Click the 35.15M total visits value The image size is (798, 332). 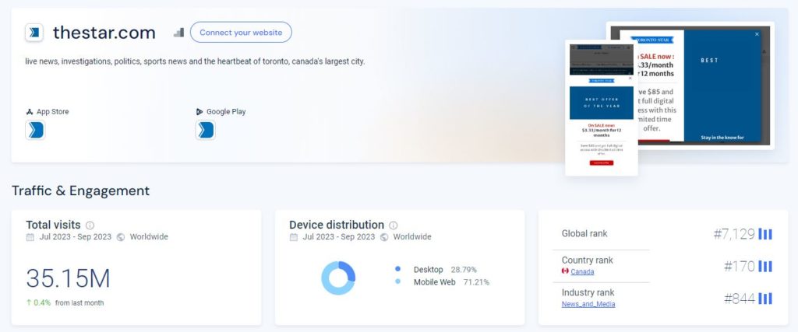tap(69, 278)
